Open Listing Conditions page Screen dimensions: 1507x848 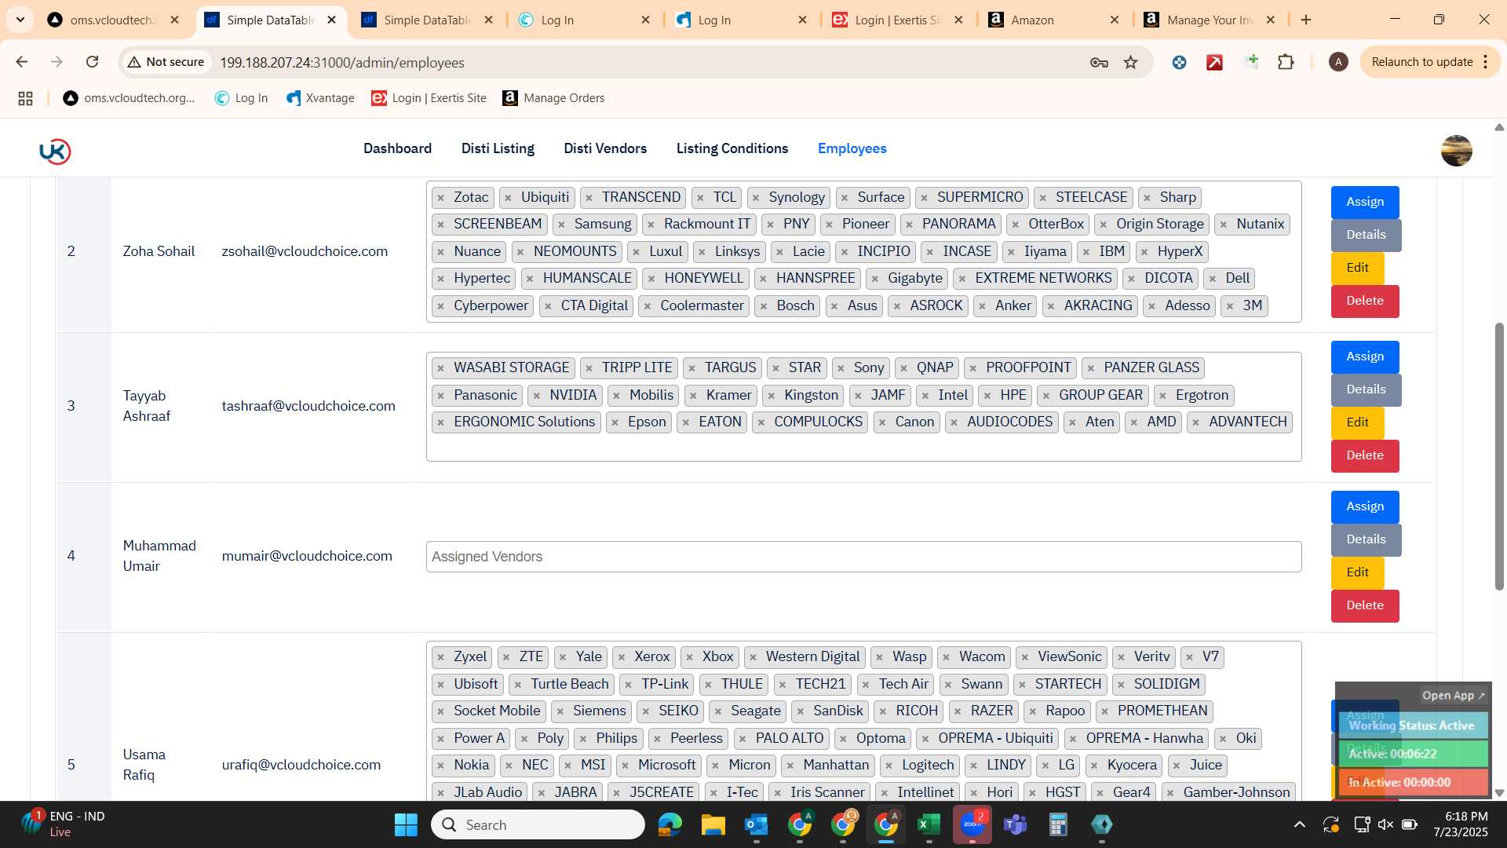pyautogui.click(x=732, y=148)
